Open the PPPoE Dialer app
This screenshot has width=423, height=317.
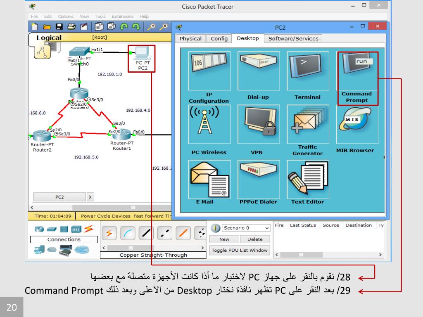[259, 179]
